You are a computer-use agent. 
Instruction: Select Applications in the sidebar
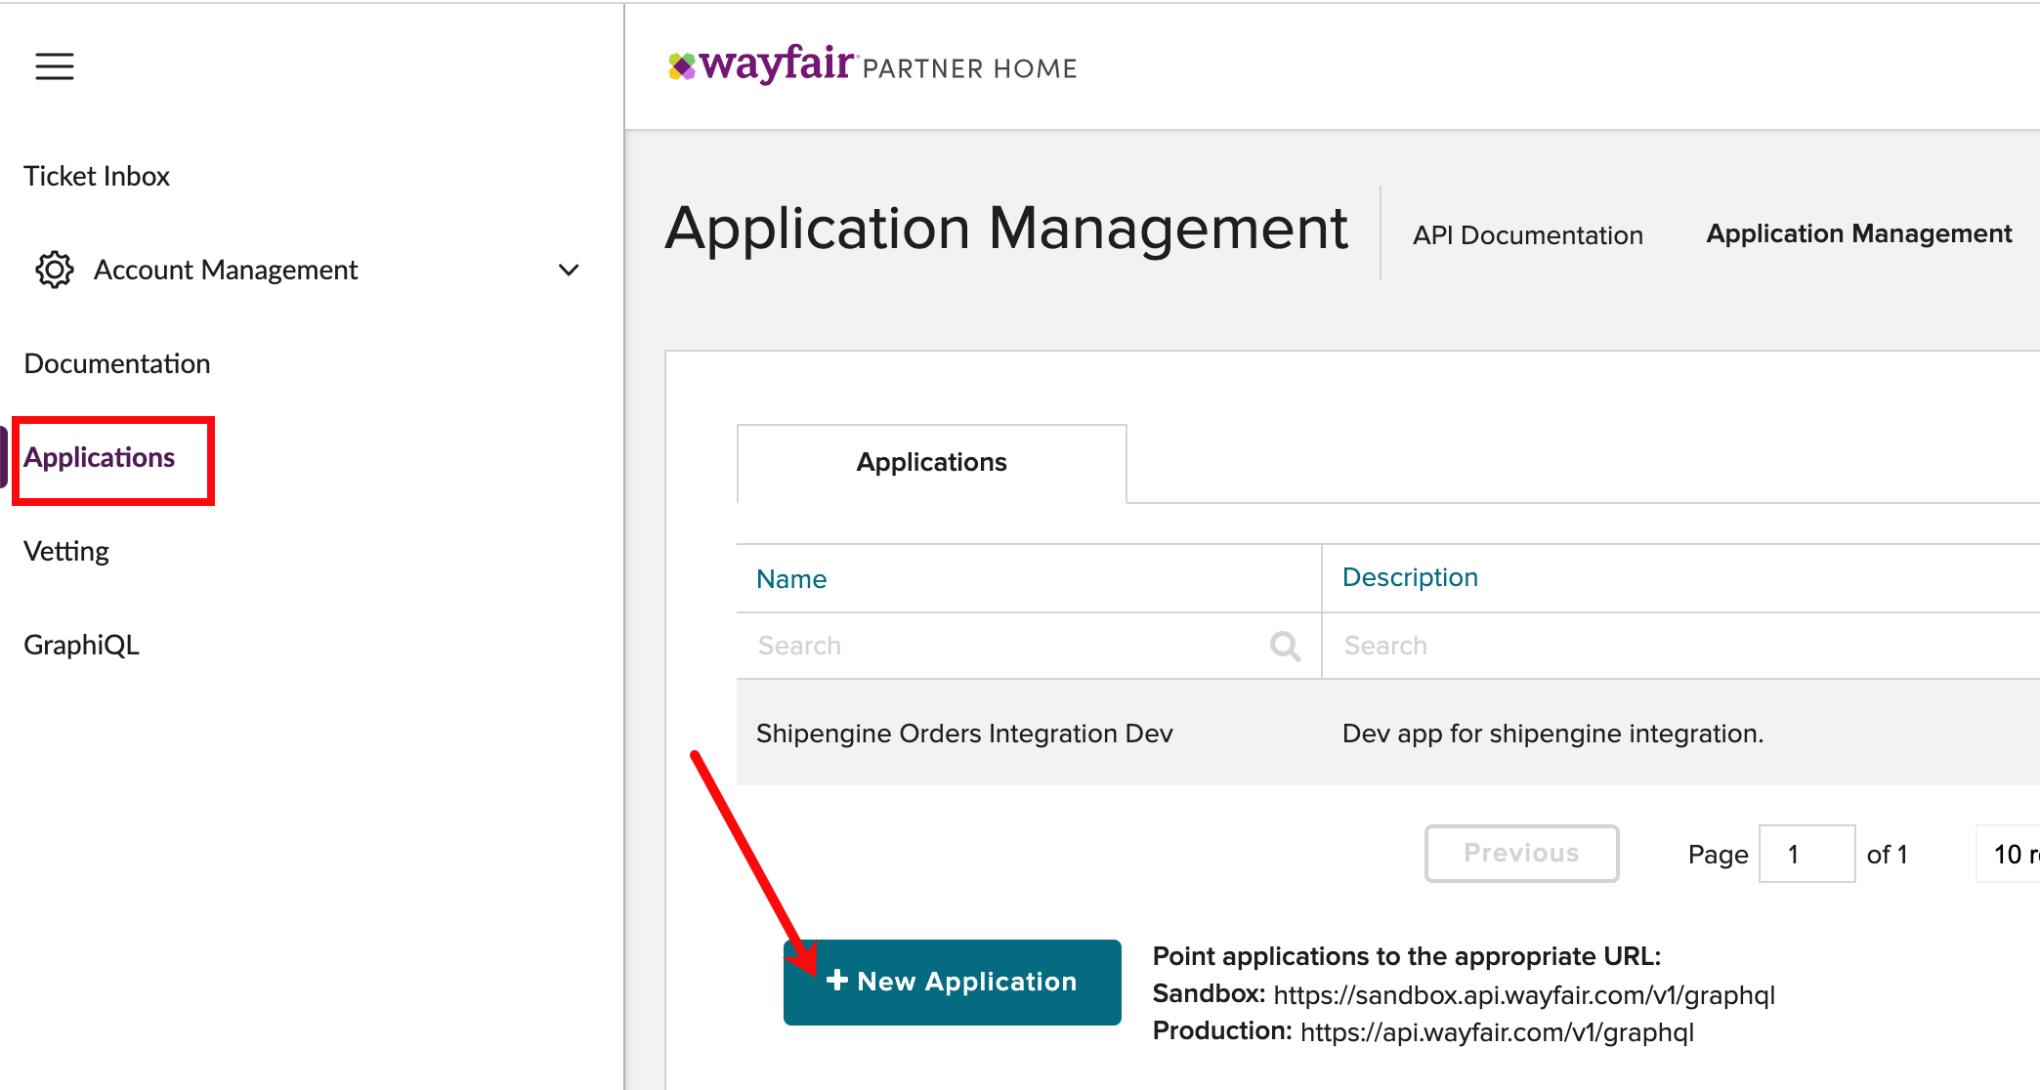[x=100, y=457]
